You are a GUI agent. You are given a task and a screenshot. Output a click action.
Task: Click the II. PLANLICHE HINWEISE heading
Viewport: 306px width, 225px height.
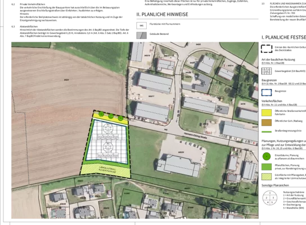[x=162, y=15]
